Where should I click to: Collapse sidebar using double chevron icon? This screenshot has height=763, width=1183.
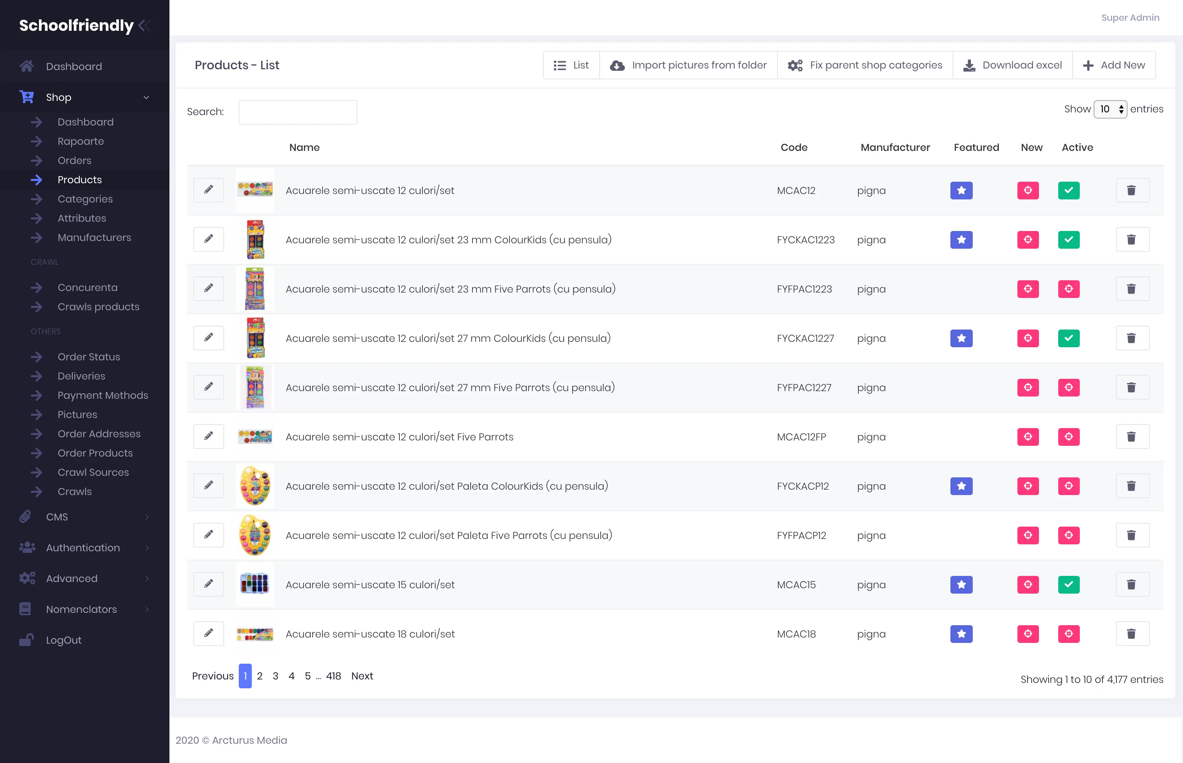145,25
